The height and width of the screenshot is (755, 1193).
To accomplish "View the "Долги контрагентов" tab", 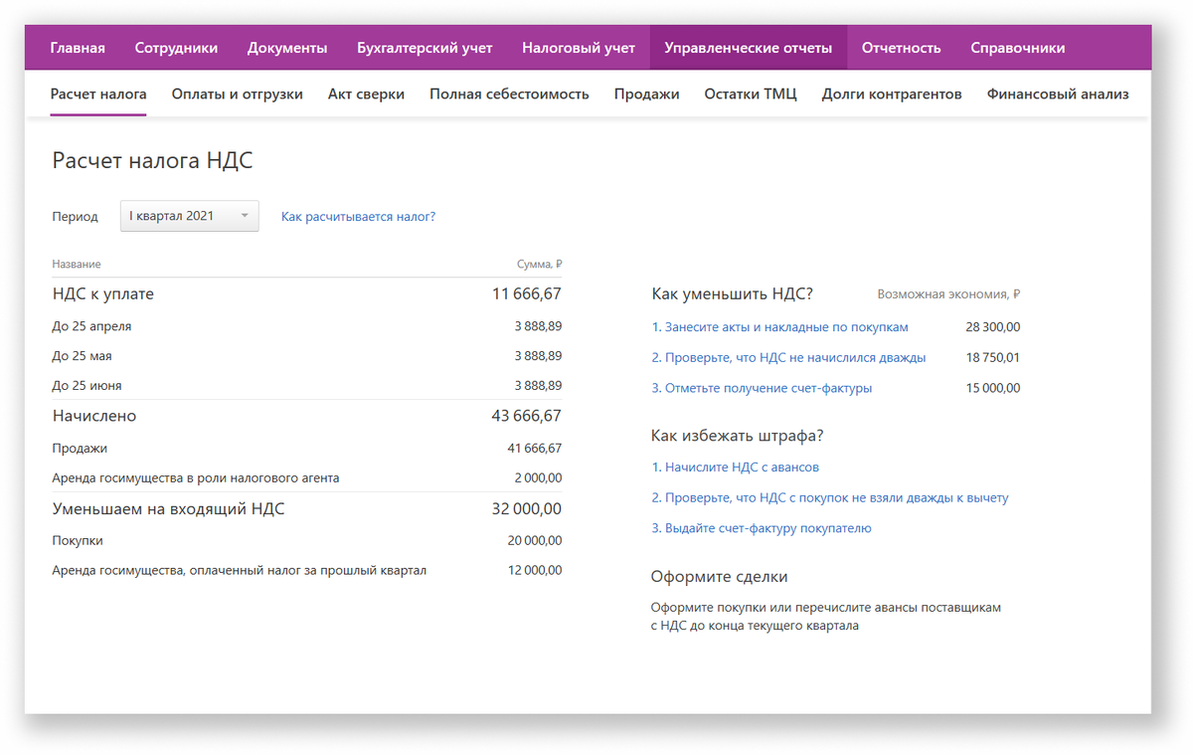I will (891, 94).
